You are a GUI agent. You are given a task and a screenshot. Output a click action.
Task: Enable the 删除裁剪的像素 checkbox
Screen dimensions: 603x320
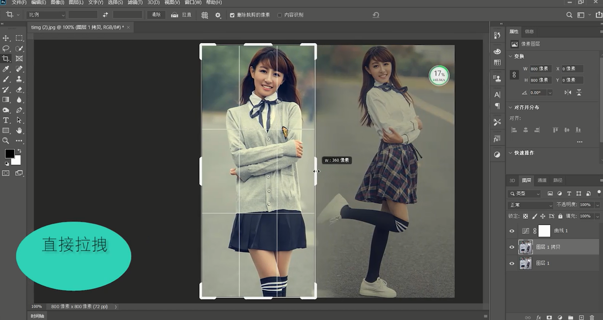pyautogui.click(x=232, y=15)
